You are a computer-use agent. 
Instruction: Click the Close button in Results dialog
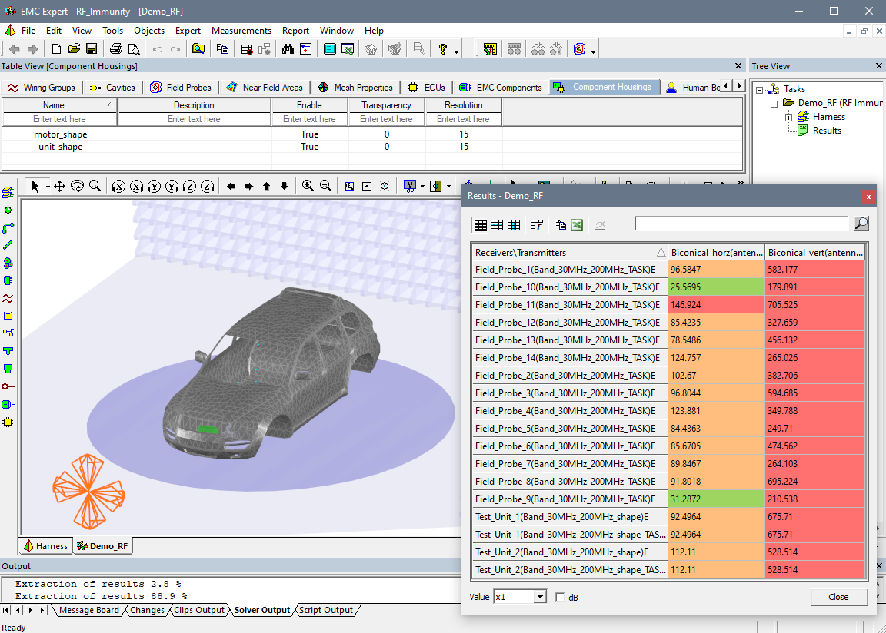pyautogui.click(x=838, y=597)
